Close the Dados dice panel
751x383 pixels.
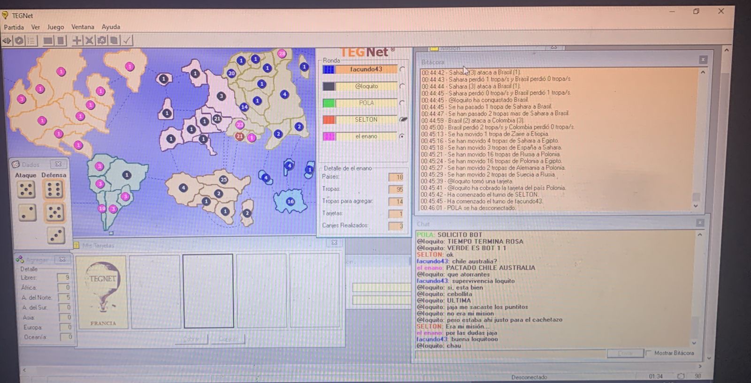click(x=58, y=164)
